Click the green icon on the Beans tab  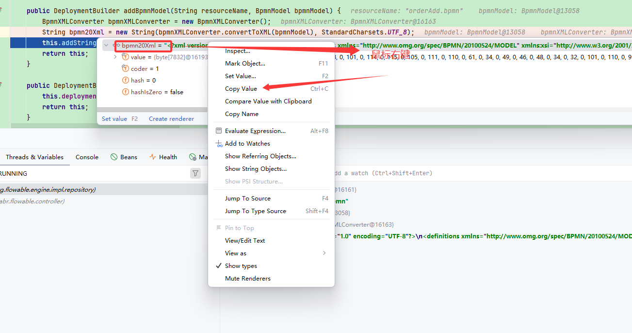[115, 157]
